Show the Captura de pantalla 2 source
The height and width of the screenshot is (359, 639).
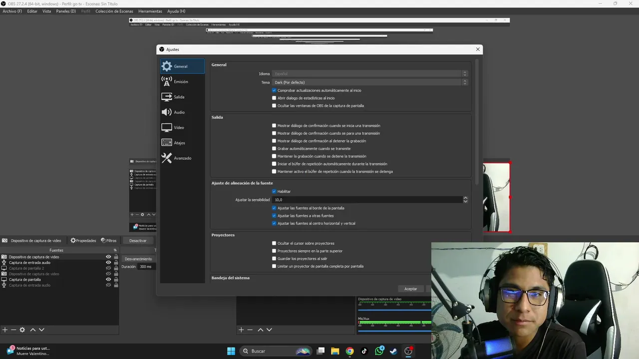click(108, 268)
